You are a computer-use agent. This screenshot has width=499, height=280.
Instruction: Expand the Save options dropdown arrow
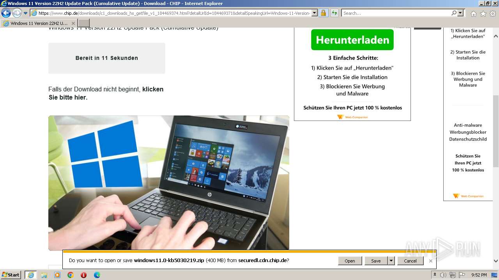point(391,261)
